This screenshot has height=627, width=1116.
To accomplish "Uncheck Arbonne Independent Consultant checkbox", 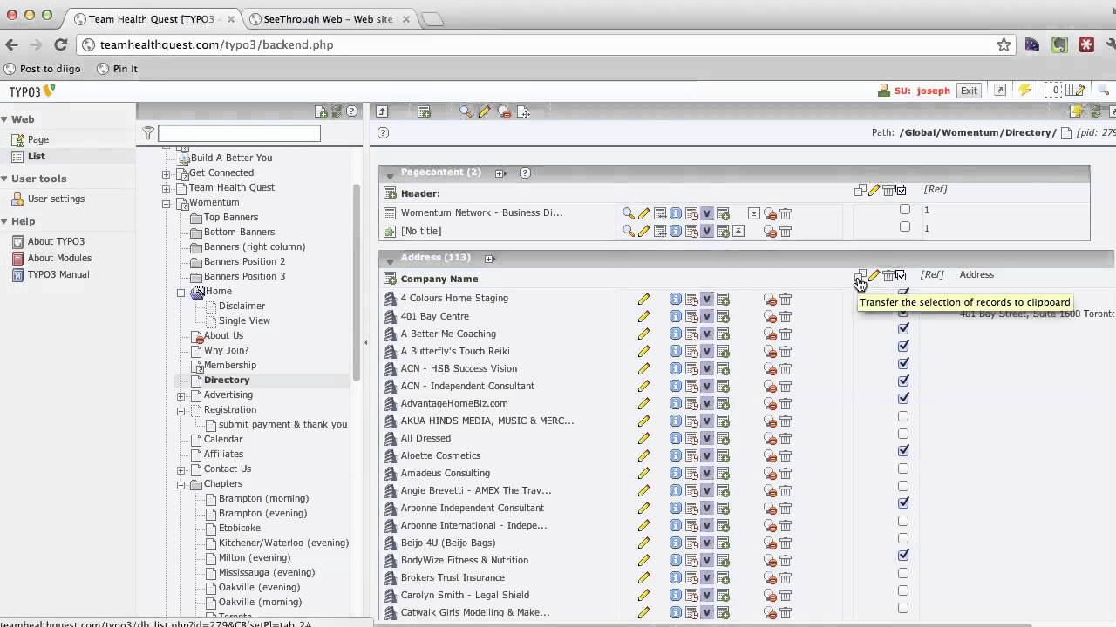I will point(903,502).
